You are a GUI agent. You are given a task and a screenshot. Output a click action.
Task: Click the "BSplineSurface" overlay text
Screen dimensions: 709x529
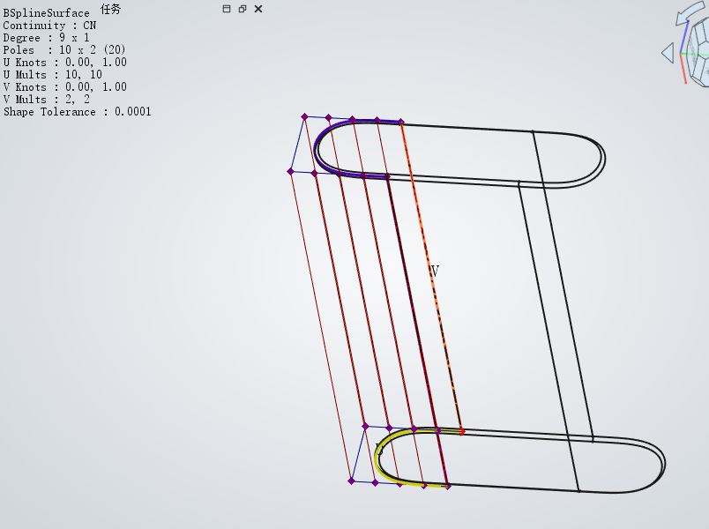[46, 13]
